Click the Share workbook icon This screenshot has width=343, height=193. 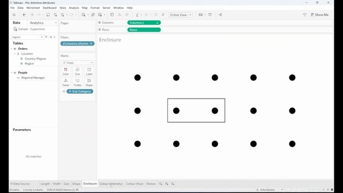pyautogui.click(x=220, y=14)
